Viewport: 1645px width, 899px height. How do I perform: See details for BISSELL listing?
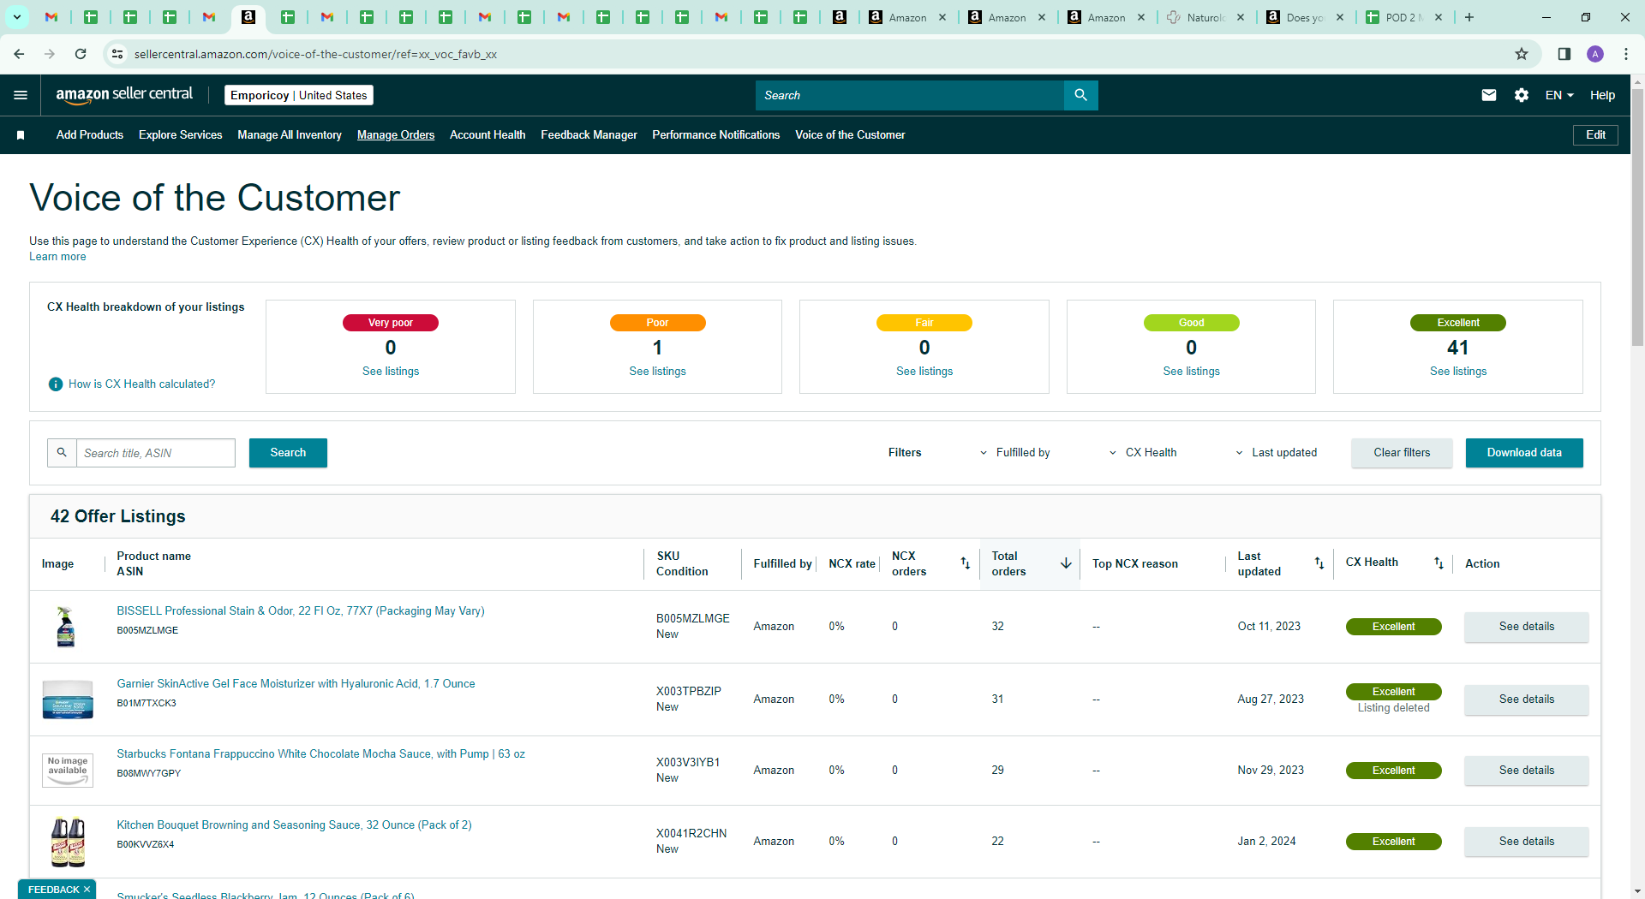[x=1526, y=627]
